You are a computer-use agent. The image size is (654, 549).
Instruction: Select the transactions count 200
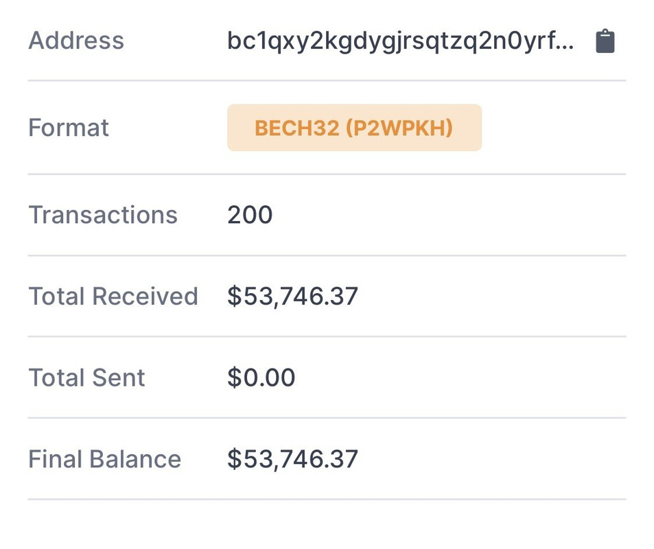click(x=250, y=215)
